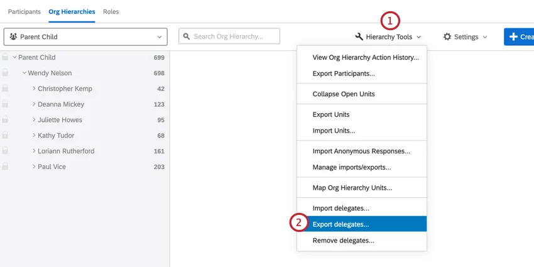Collapse the Wendy Nelson unit
This screenshot has width=534, height=267.
25,73
